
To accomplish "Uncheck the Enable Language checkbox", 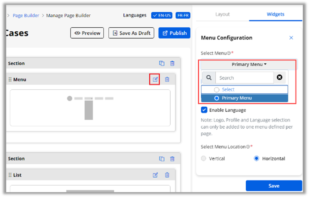I will point(204,110).
